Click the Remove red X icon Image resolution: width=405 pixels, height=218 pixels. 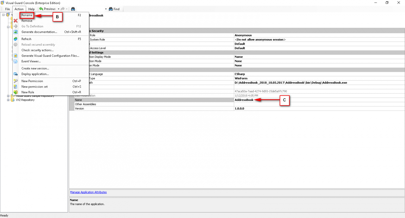click(x=16, y=21)
